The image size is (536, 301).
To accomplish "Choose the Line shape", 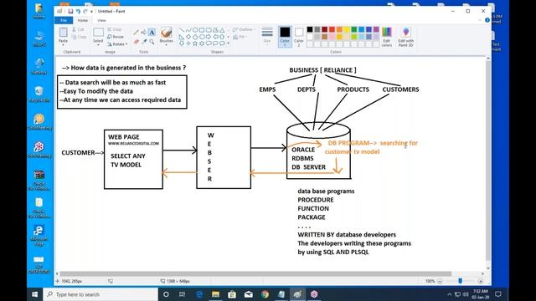I will pyautogui.click(x=182, y=30).
